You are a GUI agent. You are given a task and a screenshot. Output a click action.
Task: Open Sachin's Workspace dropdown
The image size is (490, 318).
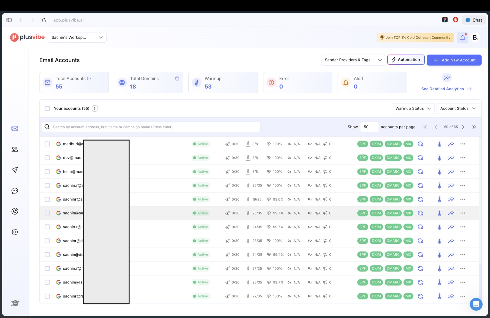[77, 38]
